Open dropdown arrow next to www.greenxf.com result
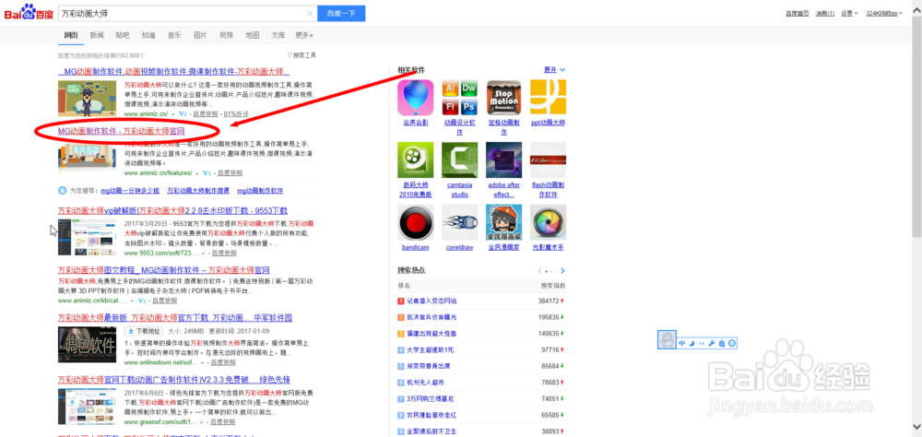 [202, 423]
